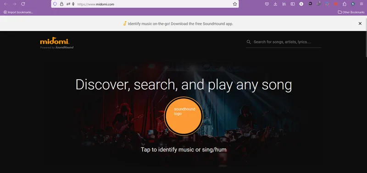The height and width of the screenshot is (173, 367).
Task: Dismiss the SoundHound app banner
Action: click(360, 23)
